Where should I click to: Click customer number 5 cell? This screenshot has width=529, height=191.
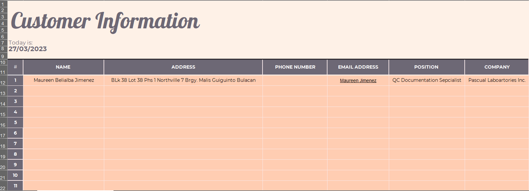click(15, 122)
